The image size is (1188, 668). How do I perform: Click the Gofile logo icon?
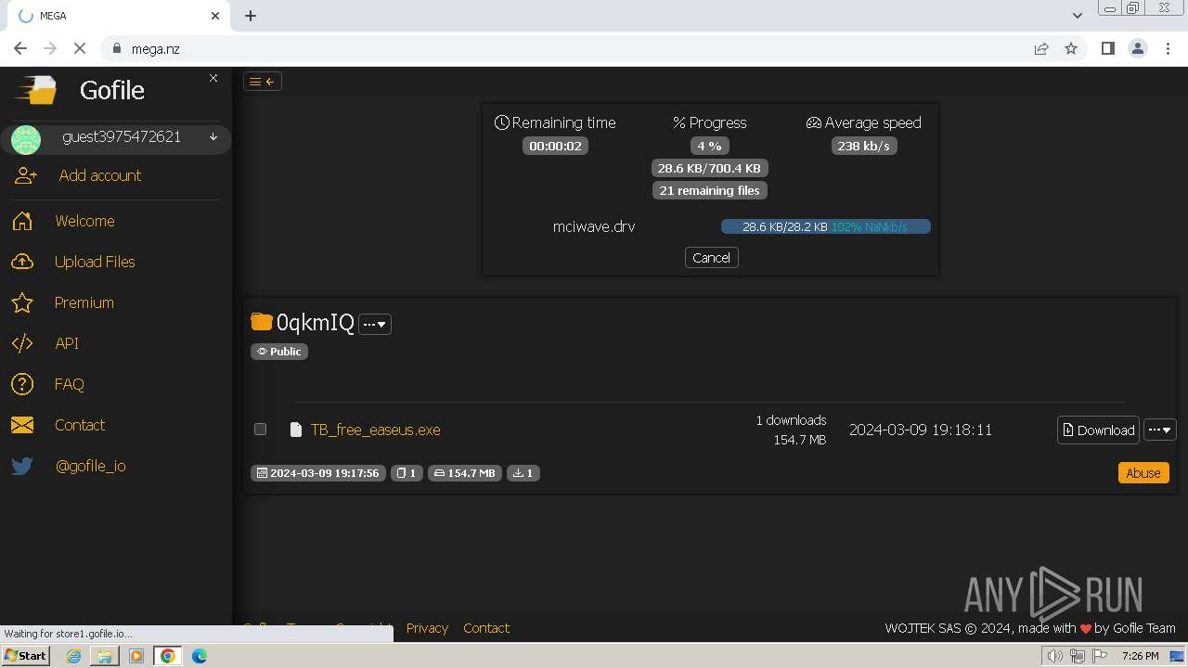35,90
